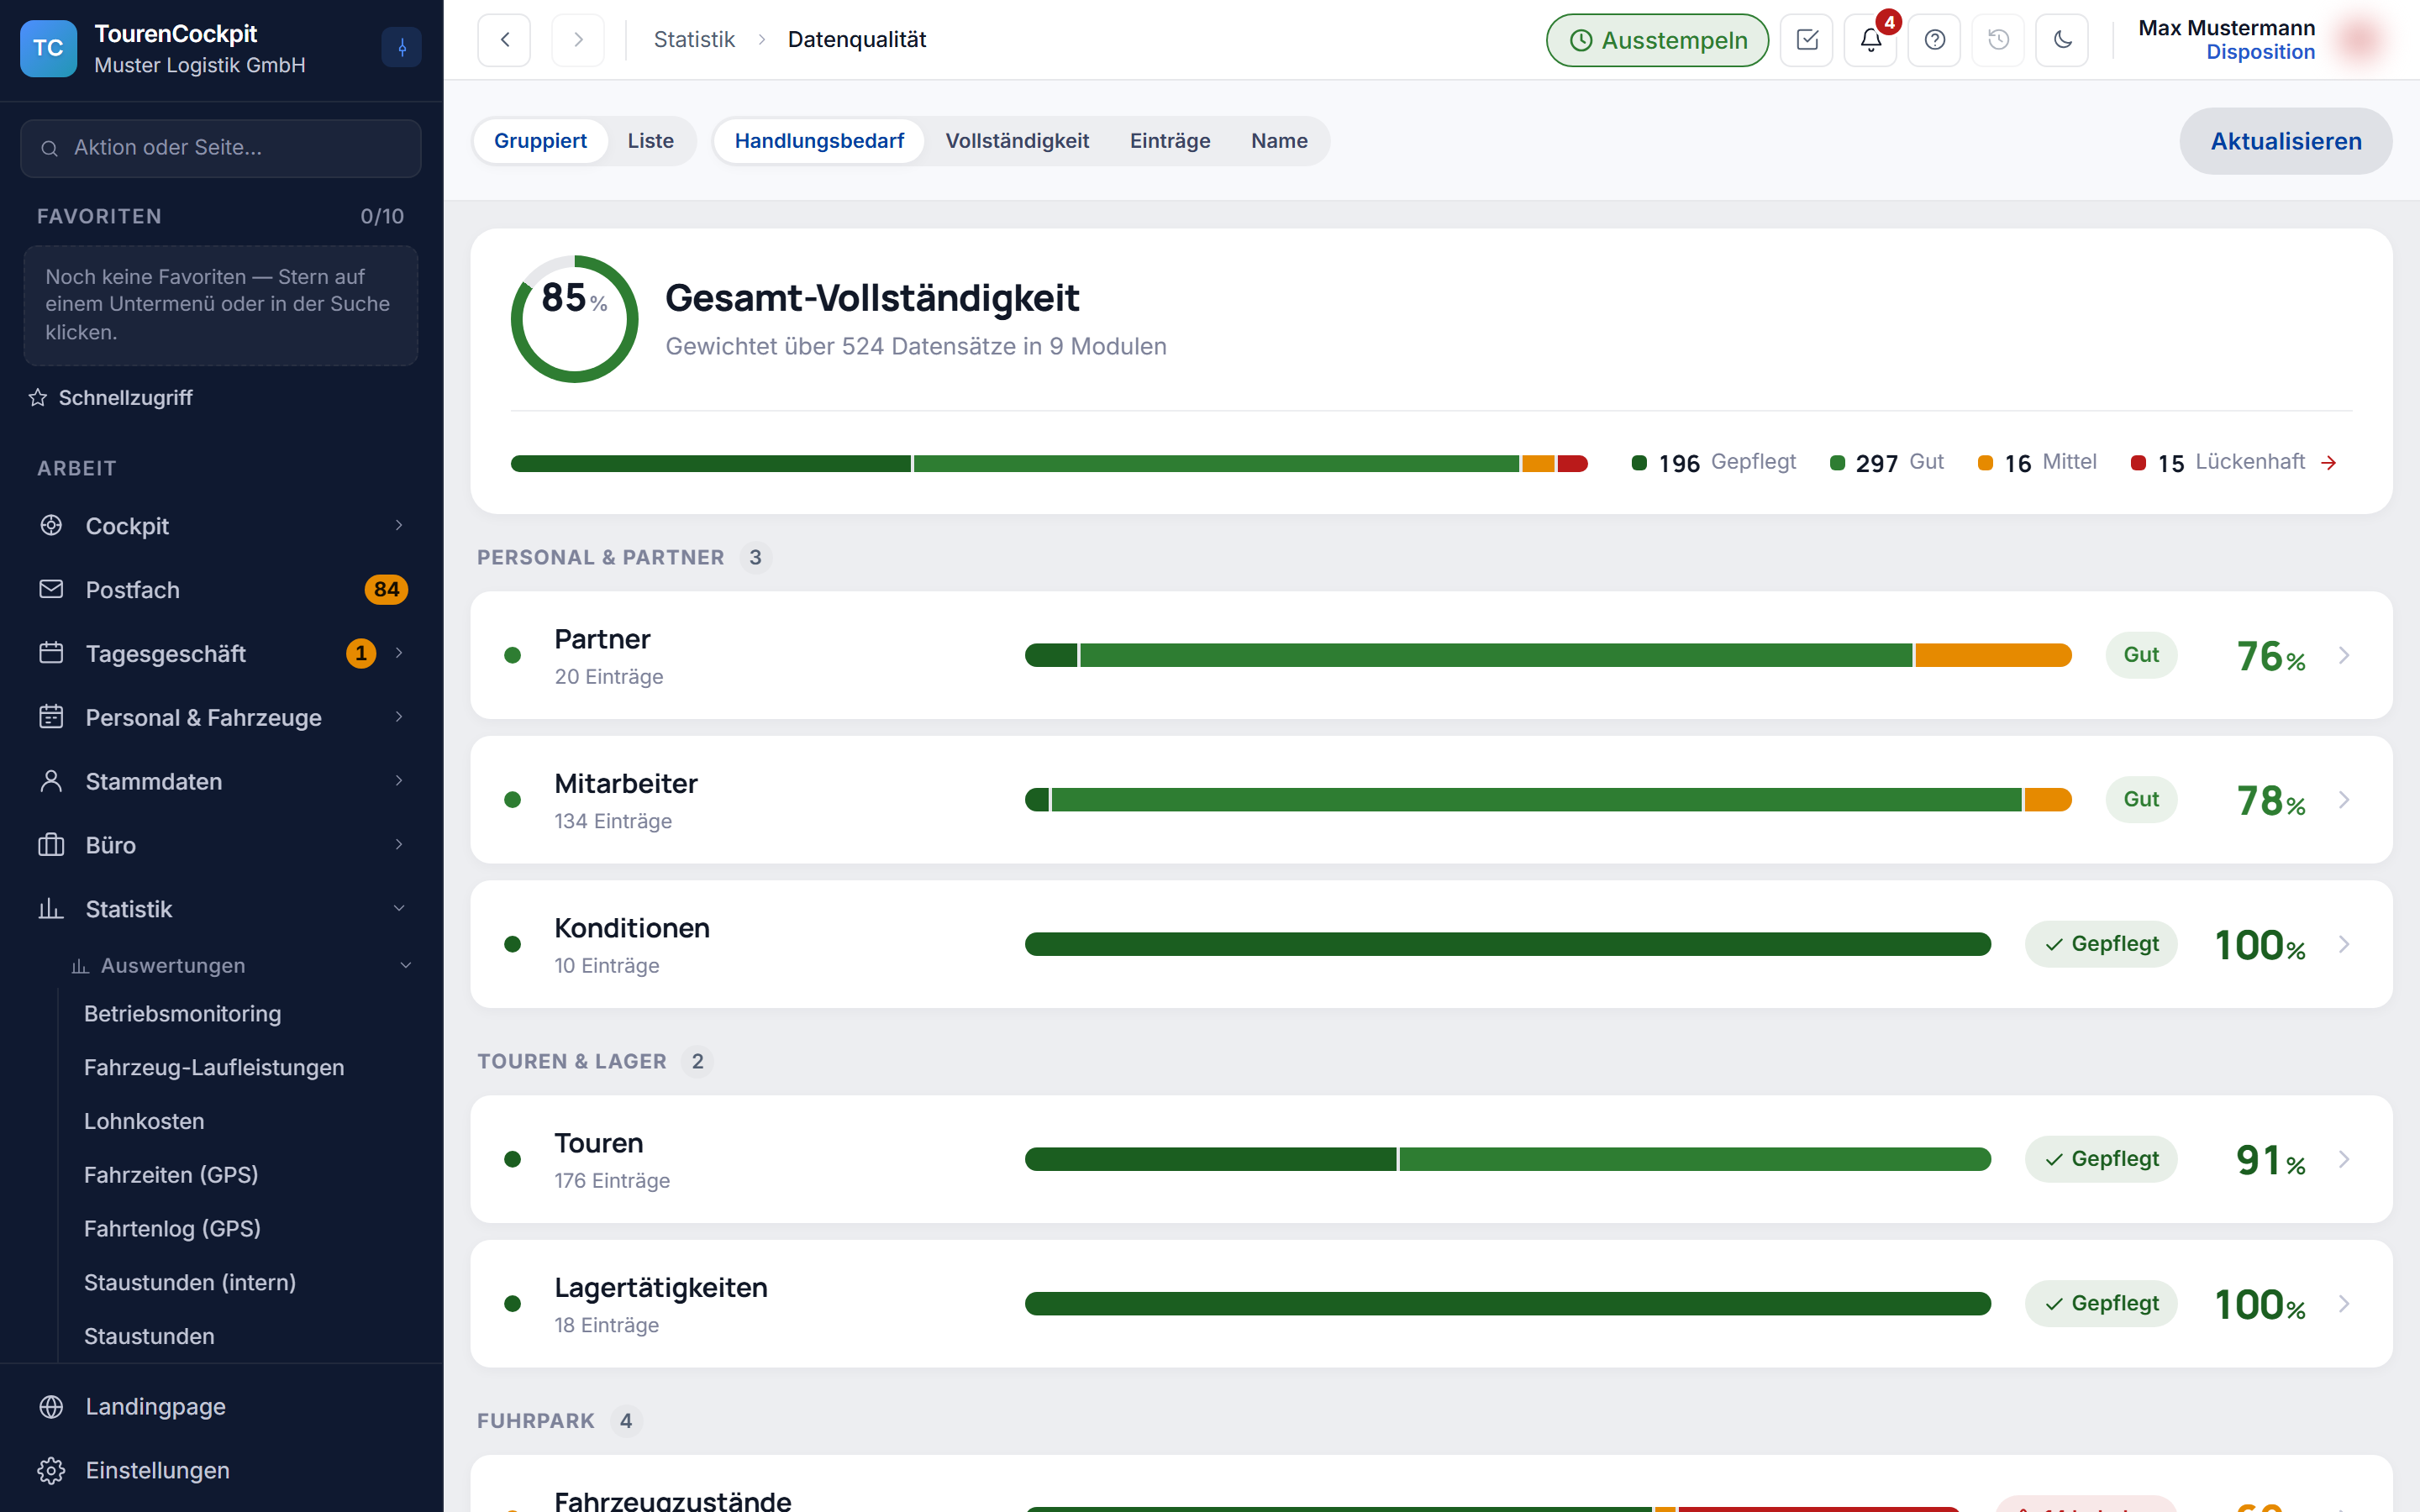This screenshot has height=1512, width=2420.
Task: Switch view to Gruppiert
Action: 540,141
